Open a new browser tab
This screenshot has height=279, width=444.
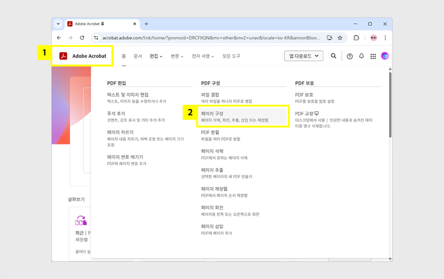146,24
